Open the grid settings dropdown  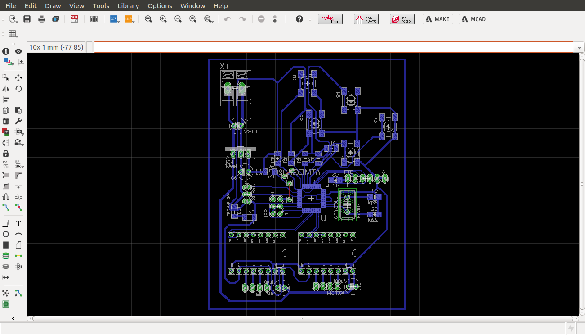pyautogui.click(x=13, y=34)
